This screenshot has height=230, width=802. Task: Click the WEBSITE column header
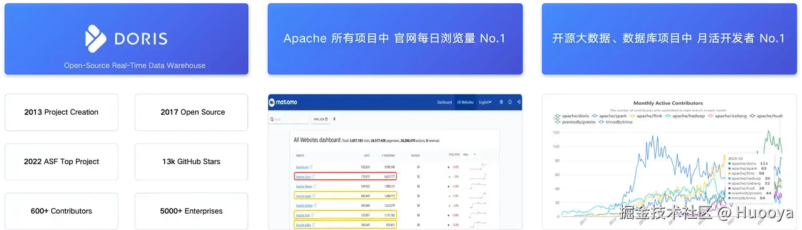coord(301,155)
